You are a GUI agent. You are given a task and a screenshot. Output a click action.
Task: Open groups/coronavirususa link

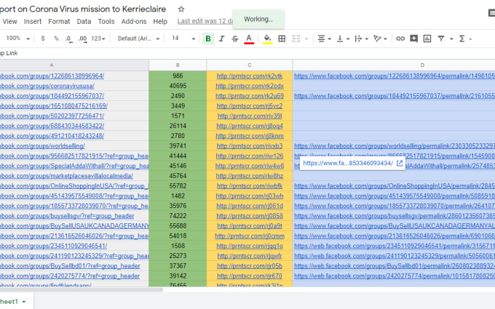pyautogui.click(x=47, y=86)
